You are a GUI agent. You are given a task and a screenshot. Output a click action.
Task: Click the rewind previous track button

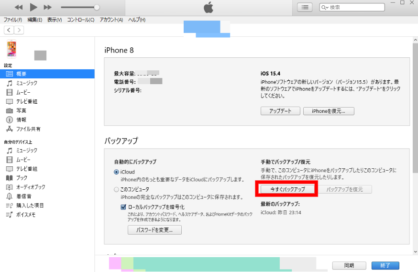click(18, 7)
